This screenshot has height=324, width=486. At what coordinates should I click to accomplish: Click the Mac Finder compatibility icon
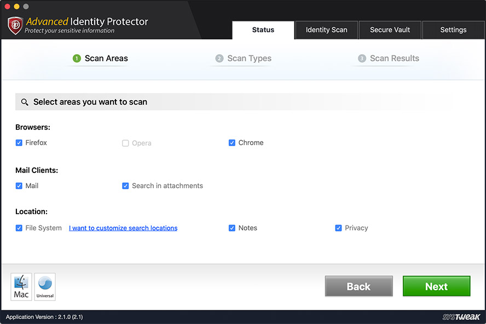click(x=21, y=287)
